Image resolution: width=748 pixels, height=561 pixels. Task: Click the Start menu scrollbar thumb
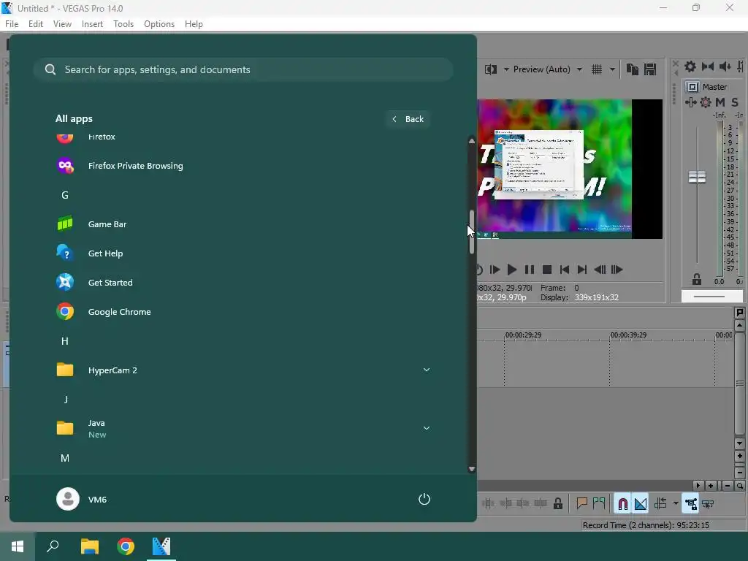click(x=472, y=232)
